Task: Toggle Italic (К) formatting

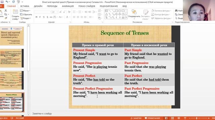Action: click(40, 17)
